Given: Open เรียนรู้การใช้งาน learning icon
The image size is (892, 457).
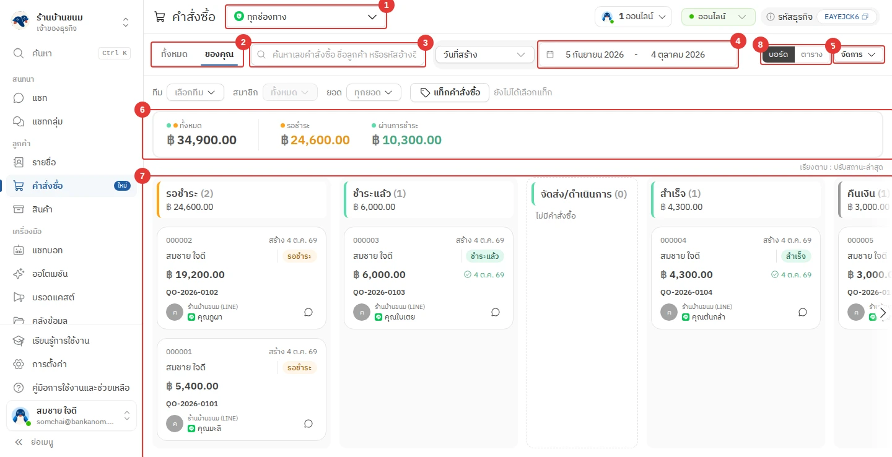Looking at the screenshot, I should tap(19, 341).
